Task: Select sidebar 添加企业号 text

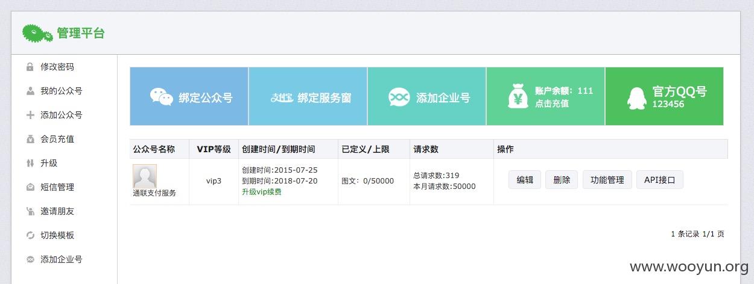Action: coord(62,259)
